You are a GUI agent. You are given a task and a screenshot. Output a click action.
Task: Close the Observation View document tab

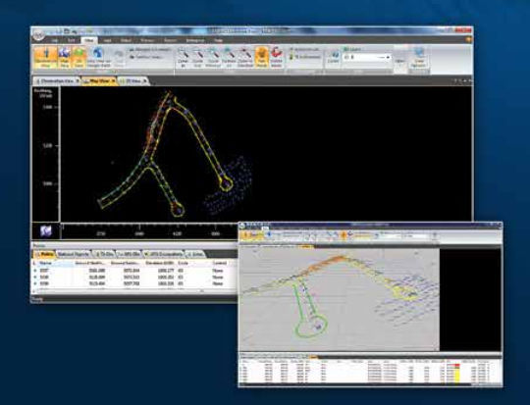(x=78, y=81)
